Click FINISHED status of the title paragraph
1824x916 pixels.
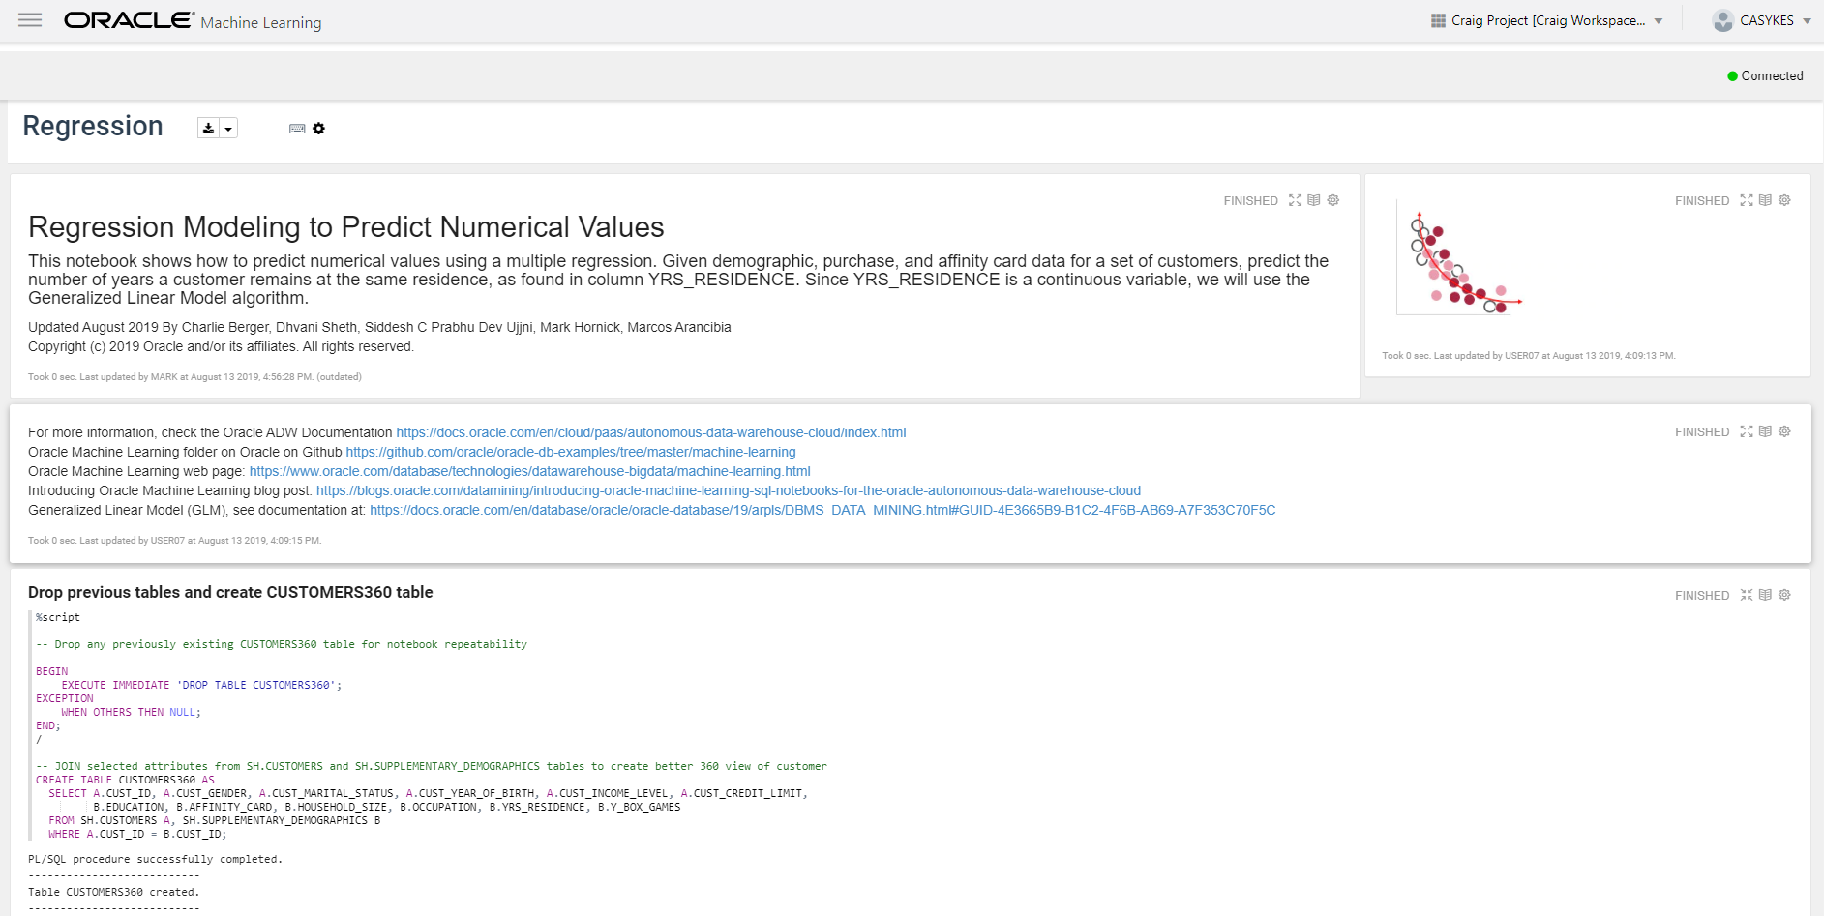point(1250,201)
